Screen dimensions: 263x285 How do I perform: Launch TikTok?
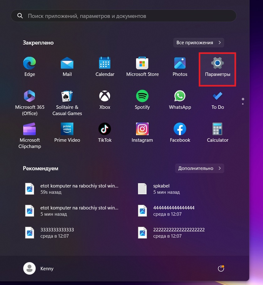click(105, 133)
